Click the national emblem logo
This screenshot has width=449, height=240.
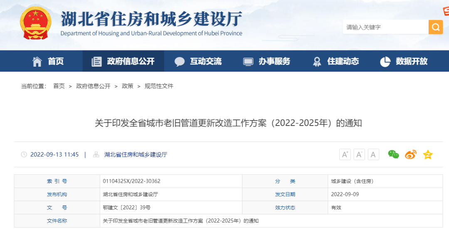coord(35,23)
